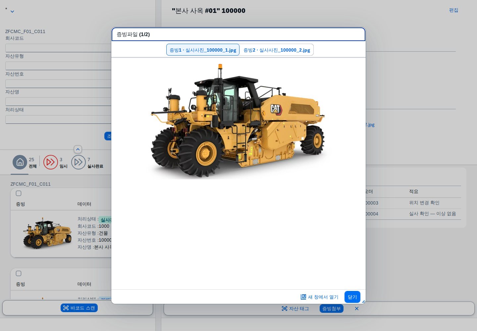Focus the 자산번호 input field
The width and height of the screenshot is (477, 331).
(x=58, y=84)
